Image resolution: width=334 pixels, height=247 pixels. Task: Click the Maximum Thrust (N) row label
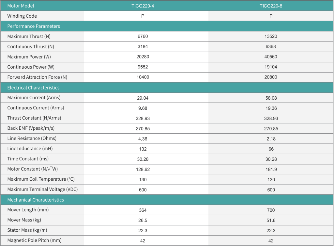pyautogui.click(x=29, y=36)
